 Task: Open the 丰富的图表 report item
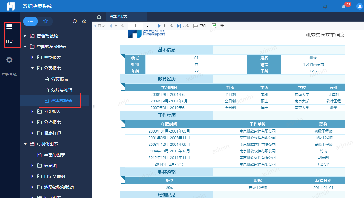55,155
